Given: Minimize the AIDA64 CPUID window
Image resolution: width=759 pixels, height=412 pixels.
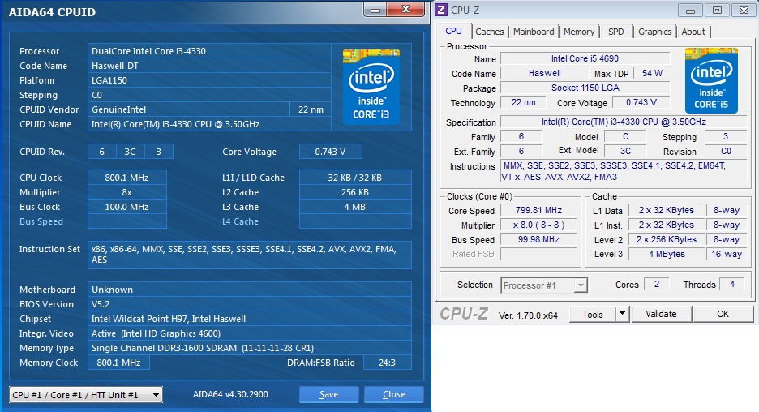Looking at the screenshot, I should click(375, 10).
